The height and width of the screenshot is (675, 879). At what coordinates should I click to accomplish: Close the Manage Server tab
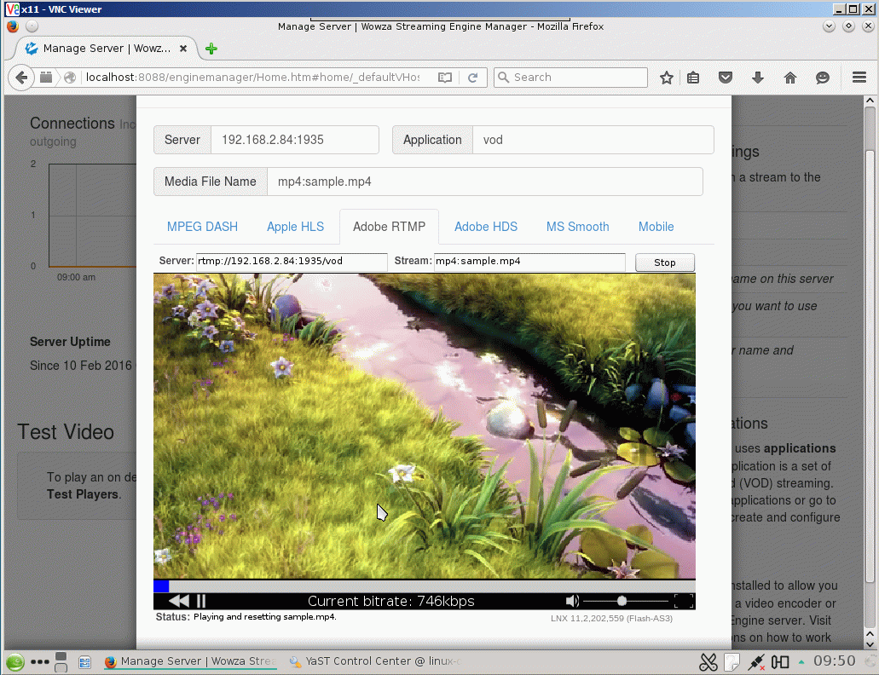click(x=182, y=49)
